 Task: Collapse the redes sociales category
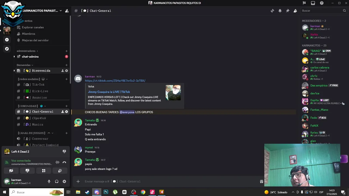point(33,79)
